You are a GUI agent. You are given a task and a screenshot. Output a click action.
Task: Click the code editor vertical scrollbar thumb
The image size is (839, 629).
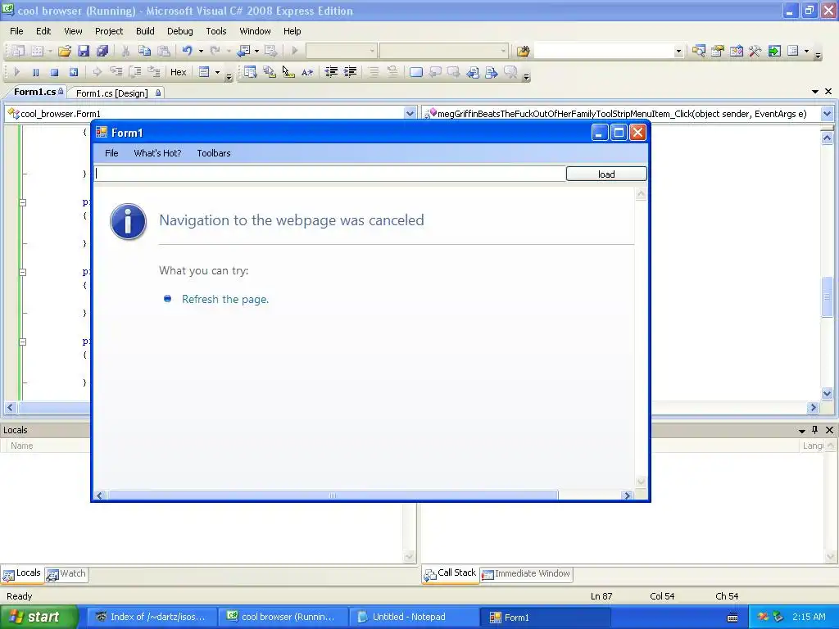point(827,296)
